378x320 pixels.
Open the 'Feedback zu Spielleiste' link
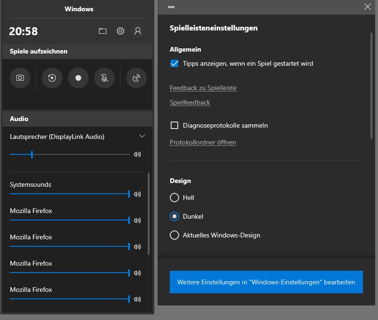(203, 88)
